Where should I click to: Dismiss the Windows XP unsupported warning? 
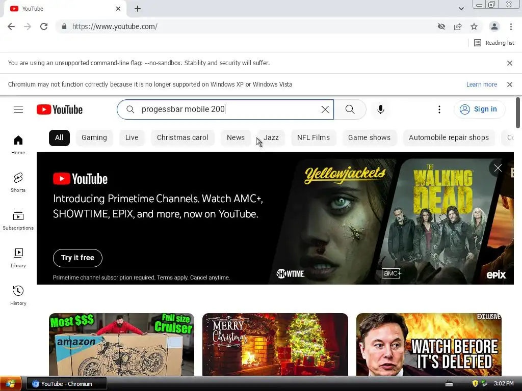(x=510, y=85)
